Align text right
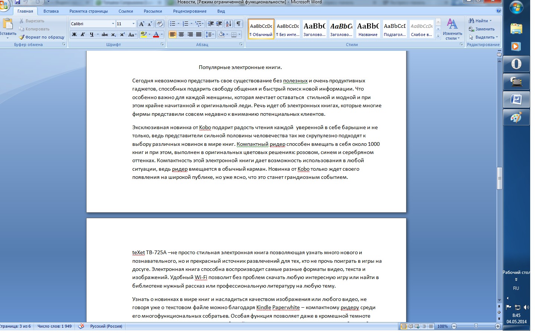535x334 pixels. coord(190,35)
